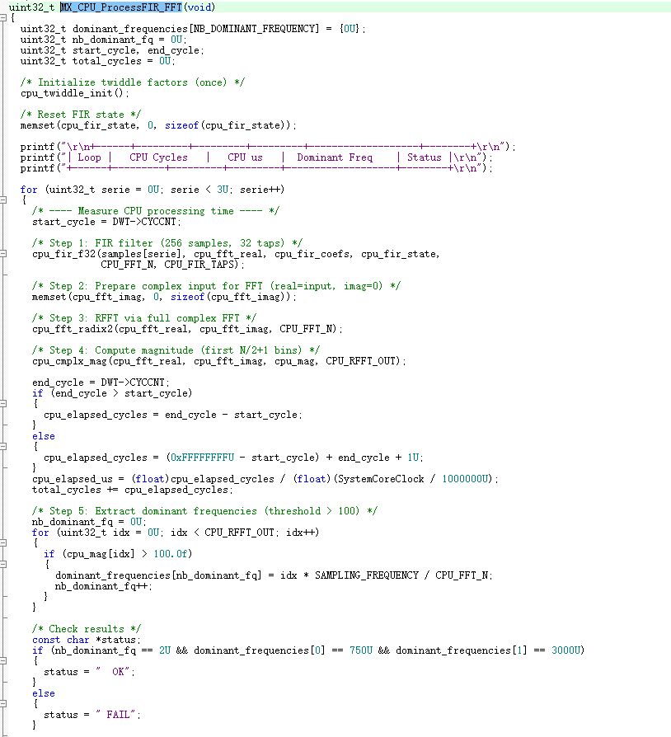Collapse the fold under if (end_cycle > start_cycle)
The height and width of the screenshot is (737, 671).
click(x=2, y=403)
